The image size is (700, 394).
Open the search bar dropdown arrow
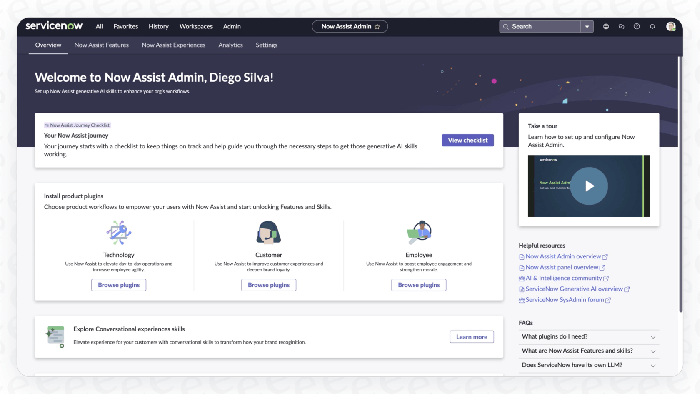pyautogui.click(x=587, y=26)
